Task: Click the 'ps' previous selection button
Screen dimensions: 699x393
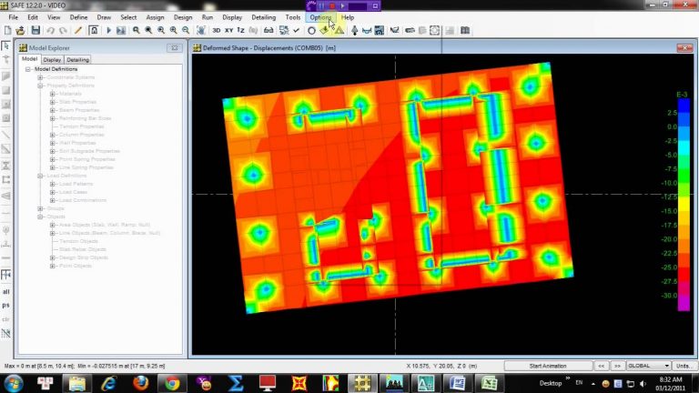Action: coord(6,306)
